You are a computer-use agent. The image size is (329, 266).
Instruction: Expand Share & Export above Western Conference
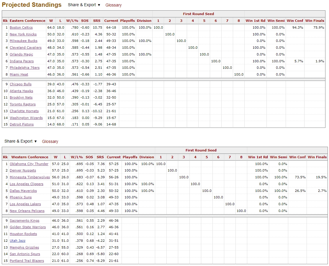[21, 141]
